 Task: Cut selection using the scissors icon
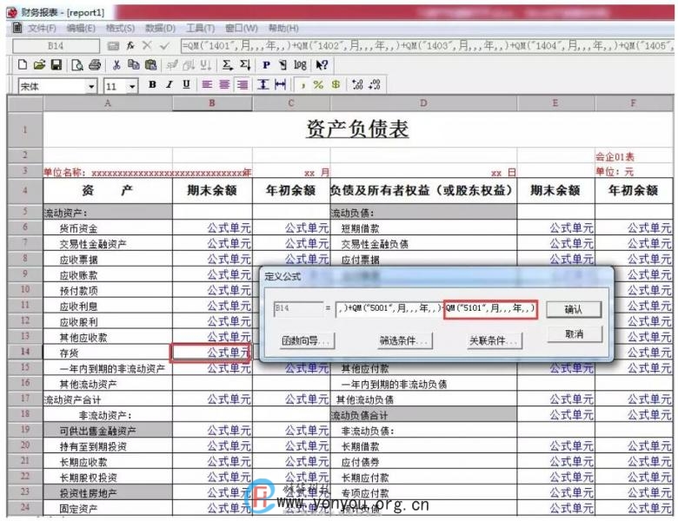(116, 65)
